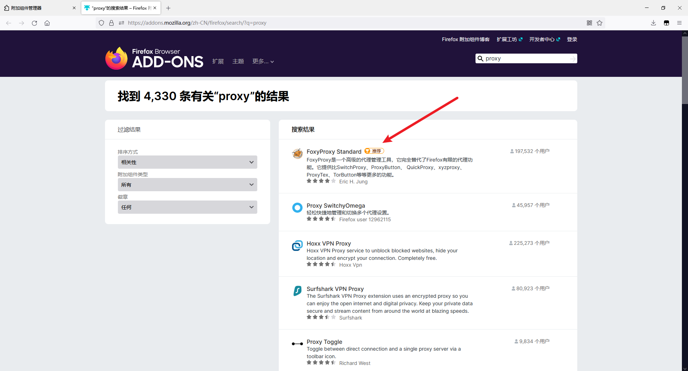Screen dimensions: 688x371
Task: Open the 开发者中心 link
Action: point(545,39)
